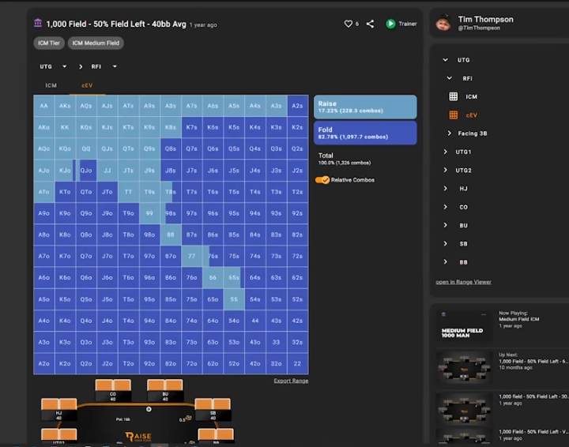Screen dimensions: 569x447
Task: Expand the UTG2 section
Action: (x=445, y=170)
